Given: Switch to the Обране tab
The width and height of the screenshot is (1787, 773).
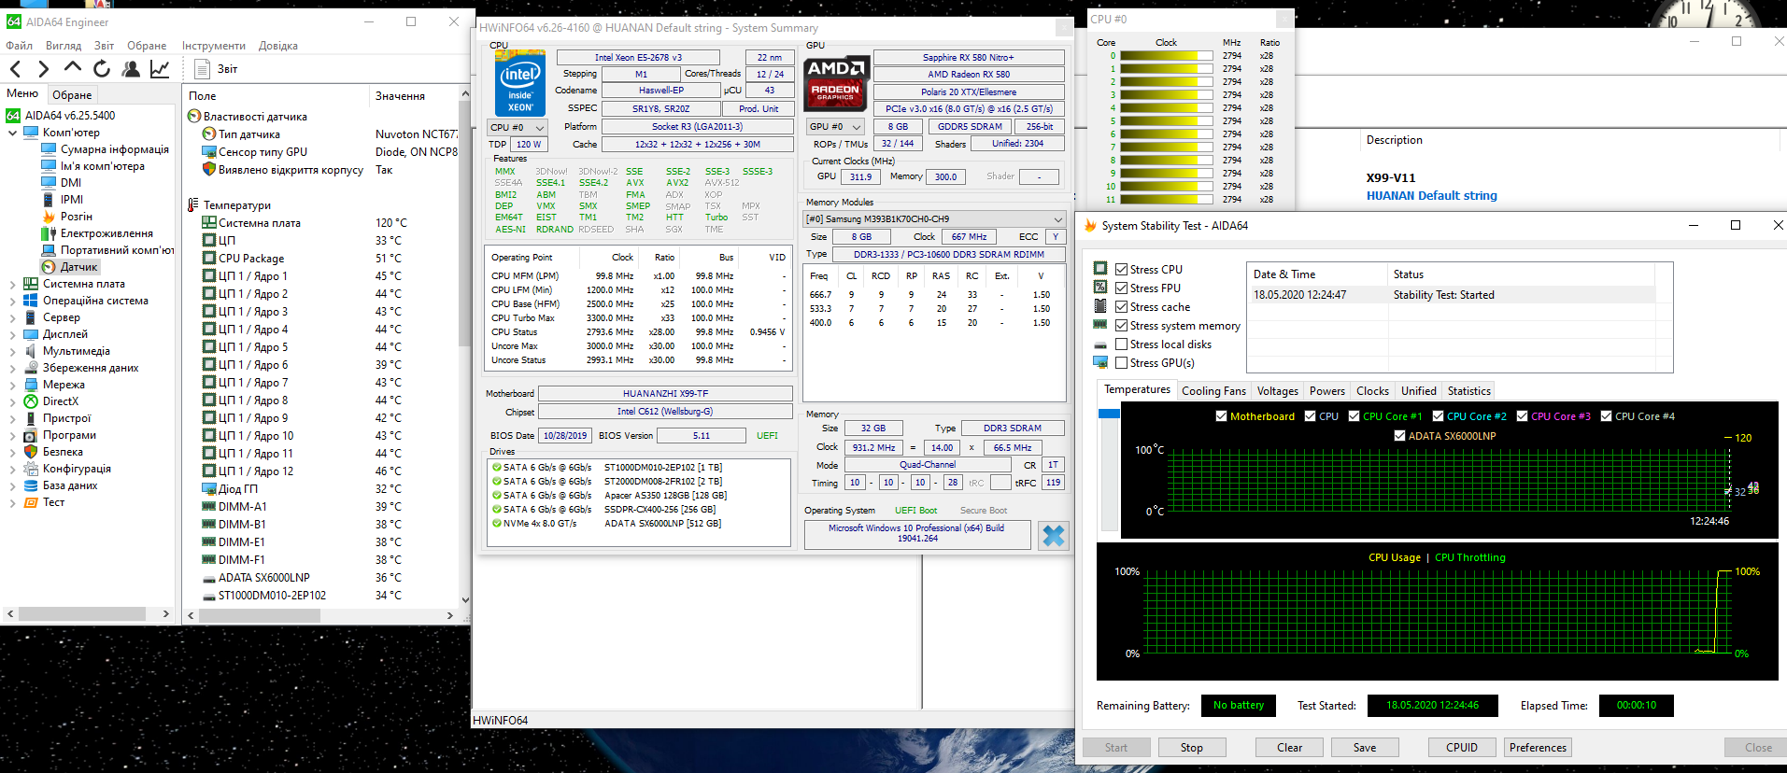Looking at the screenshot, I should pos(72,94).
